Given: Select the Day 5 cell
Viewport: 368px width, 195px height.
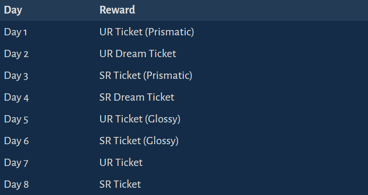Looking at the screenshot, I should [x=16, y=119].
